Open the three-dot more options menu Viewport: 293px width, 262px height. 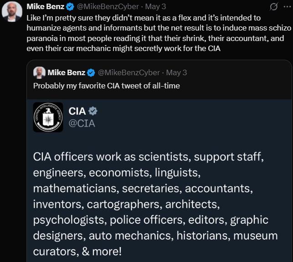pyautogui.click(x=286, y=7)
